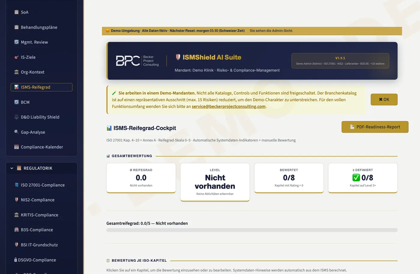Click the ISMShield AI Suite shield logo
Viewport: 420px width, 274px height.
(x=178, y=57)
